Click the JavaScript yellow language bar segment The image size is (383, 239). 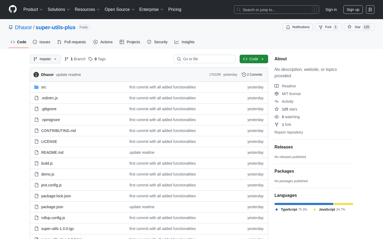point(343,204)
